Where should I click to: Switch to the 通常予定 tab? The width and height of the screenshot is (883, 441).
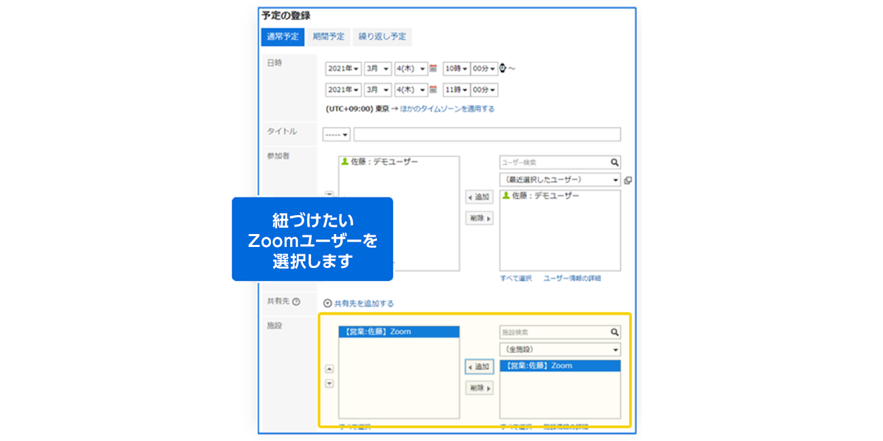click(x=283, y=37)
